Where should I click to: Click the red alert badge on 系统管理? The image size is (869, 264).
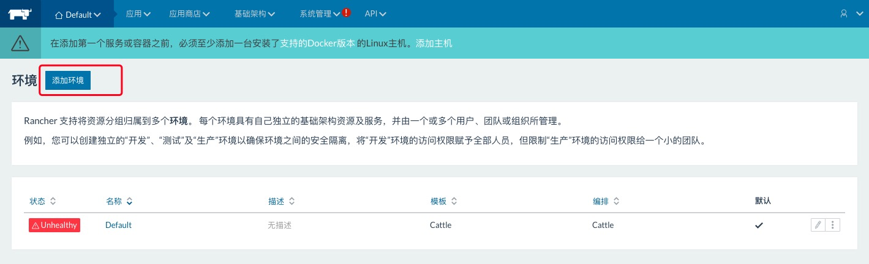click(x=347, y=12)
